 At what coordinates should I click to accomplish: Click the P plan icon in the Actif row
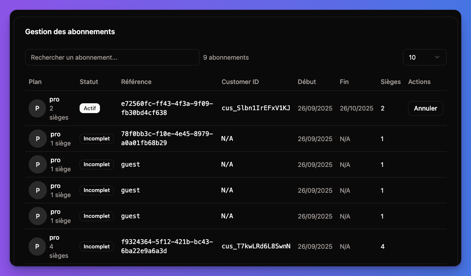tap(37, 108)
